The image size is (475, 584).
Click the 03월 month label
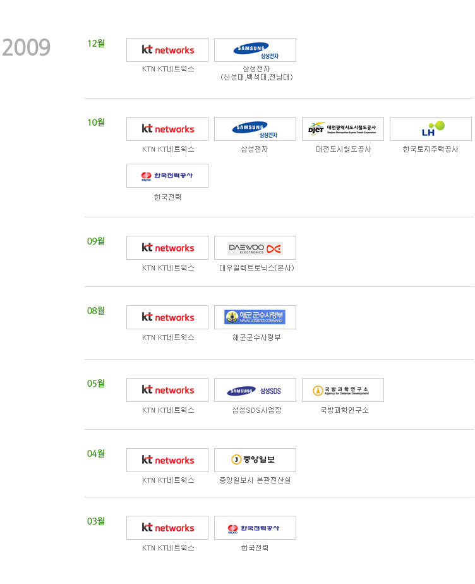pyautogui.click(x=96, y=521)
